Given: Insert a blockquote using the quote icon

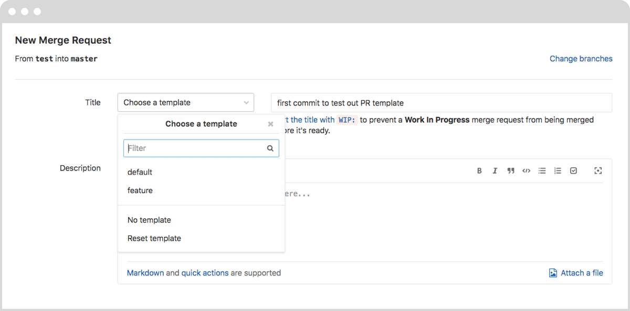Looking at the screenshot, I should coord(510,171).
